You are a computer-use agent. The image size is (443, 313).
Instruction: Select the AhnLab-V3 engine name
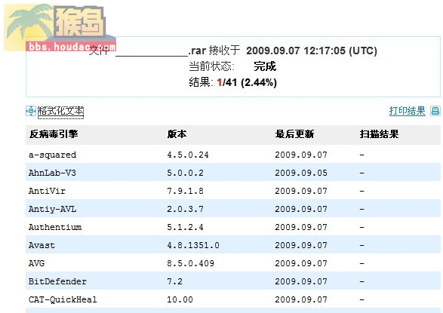click(52, 173)
